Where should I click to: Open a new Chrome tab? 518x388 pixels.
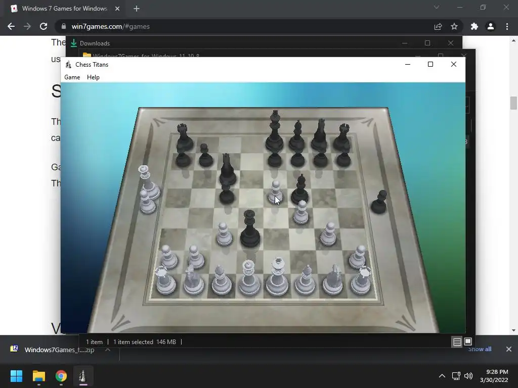(x=137, y=9)
